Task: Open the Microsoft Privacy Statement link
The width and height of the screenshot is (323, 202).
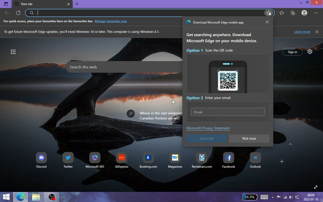Action: (x=208, y=128)
